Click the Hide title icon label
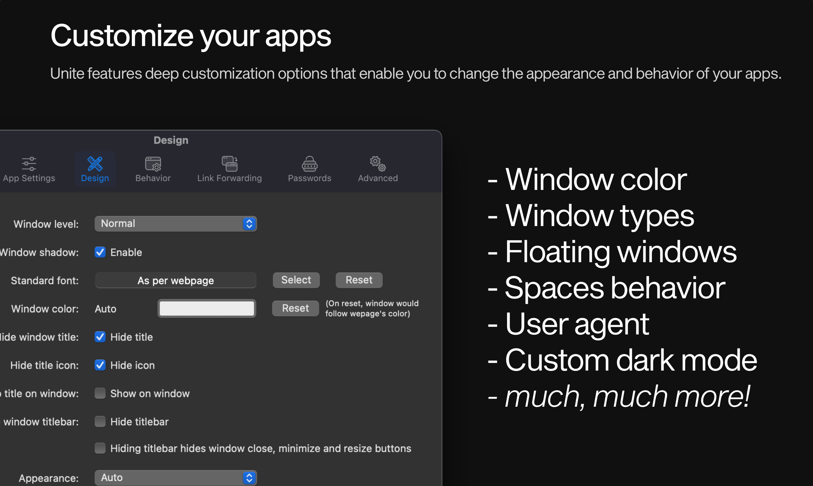This screenshot has width=813, height=486. 44,365
